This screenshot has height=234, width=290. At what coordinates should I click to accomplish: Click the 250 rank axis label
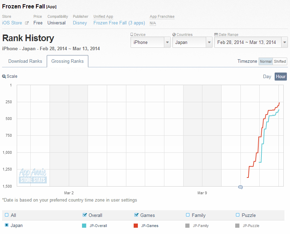pos(9,102)
